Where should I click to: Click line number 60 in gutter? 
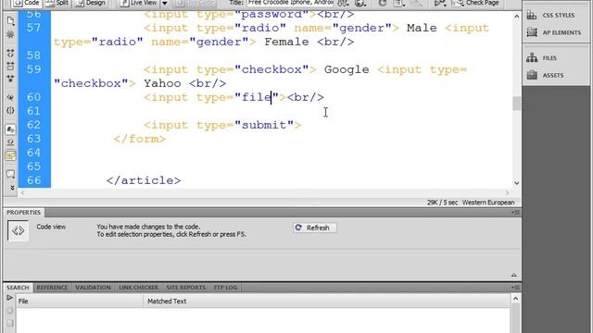(x=33, y=97)
